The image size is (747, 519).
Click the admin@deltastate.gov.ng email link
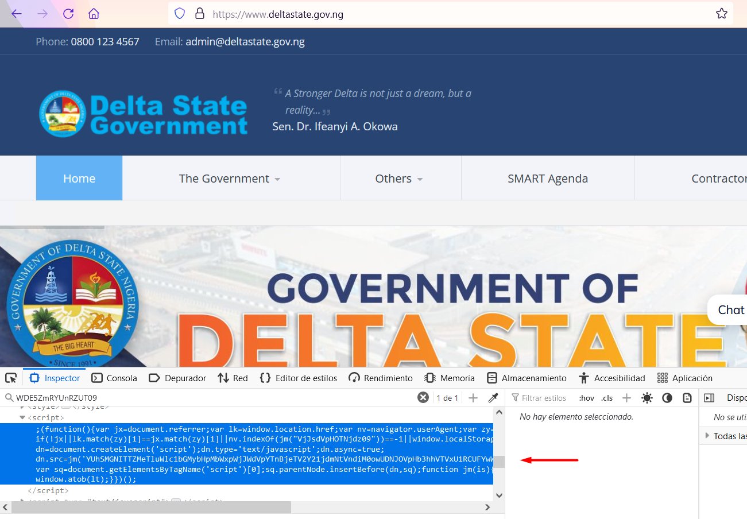[x=245, y=41]
